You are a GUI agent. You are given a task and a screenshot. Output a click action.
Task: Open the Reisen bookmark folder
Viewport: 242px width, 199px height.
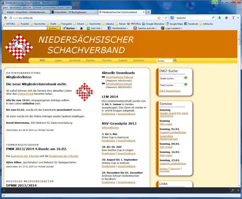tap(121, 24)
